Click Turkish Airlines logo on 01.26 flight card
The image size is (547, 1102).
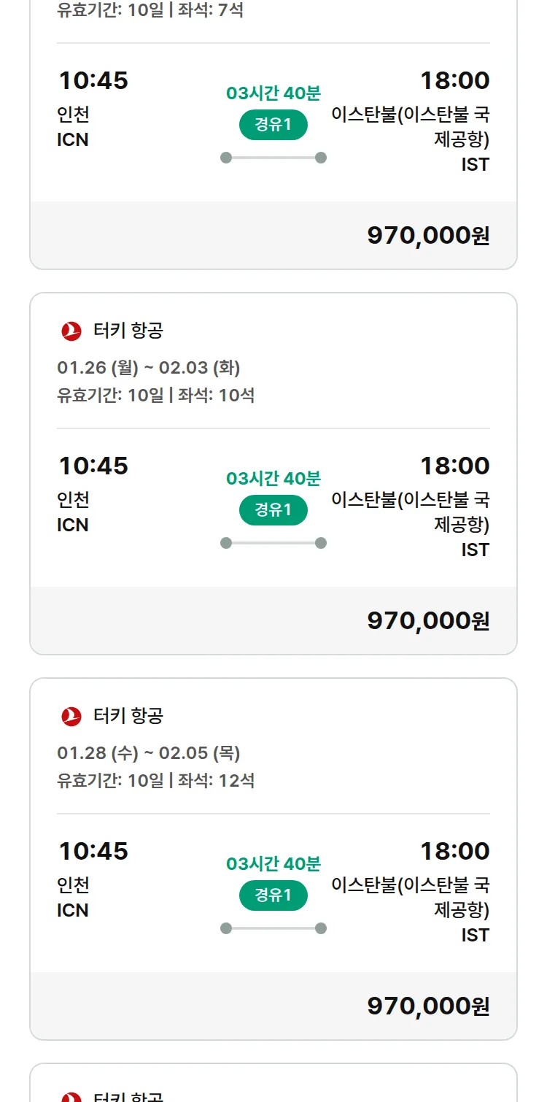point(71,331)
